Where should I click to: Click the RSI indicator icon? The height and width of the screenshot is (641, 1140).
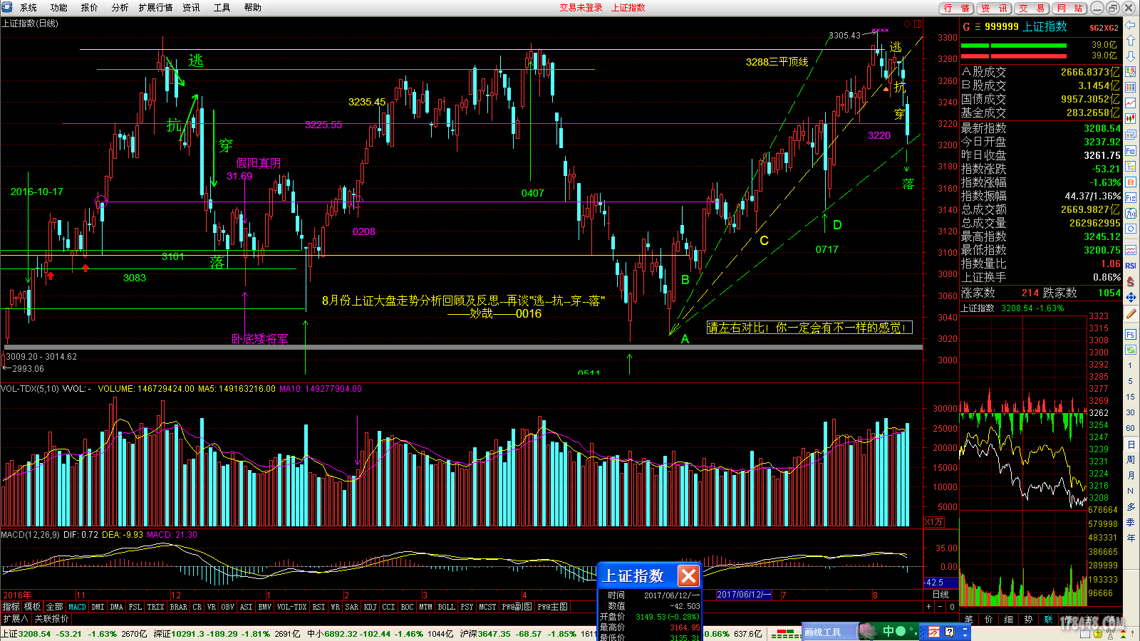1131,266
